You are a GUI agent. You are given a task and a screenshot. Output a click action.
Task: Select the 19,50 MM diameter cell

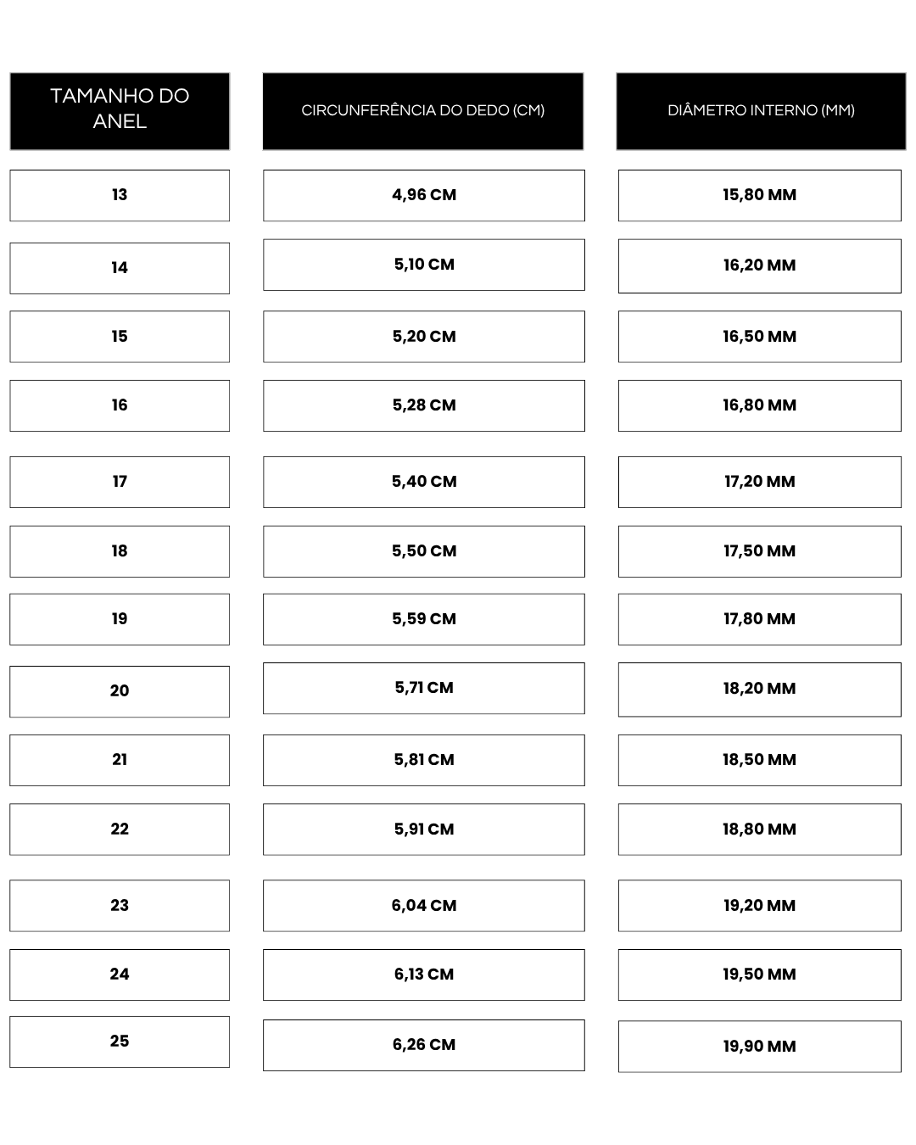click(x=759, y=975)
